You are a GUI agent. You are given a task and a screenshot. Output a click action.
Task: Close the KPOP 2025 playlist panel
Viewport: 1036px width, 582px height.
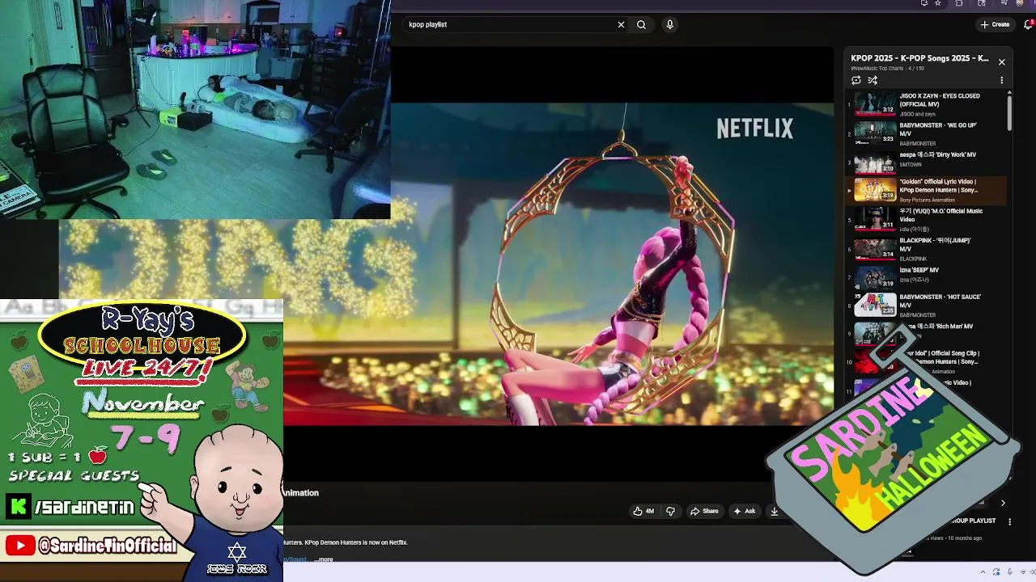point(1001,62)
